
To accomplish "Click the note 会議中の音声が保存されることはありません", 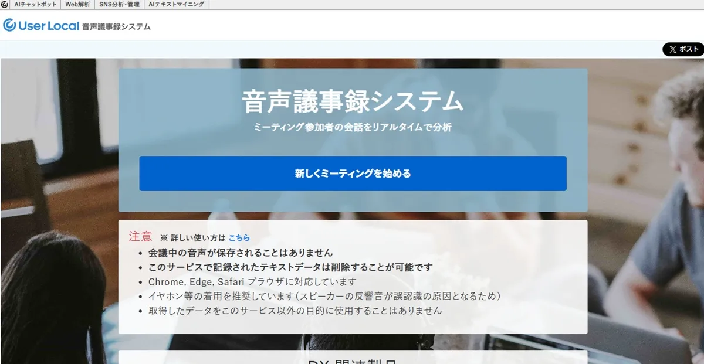I will (x=241, y=253).
